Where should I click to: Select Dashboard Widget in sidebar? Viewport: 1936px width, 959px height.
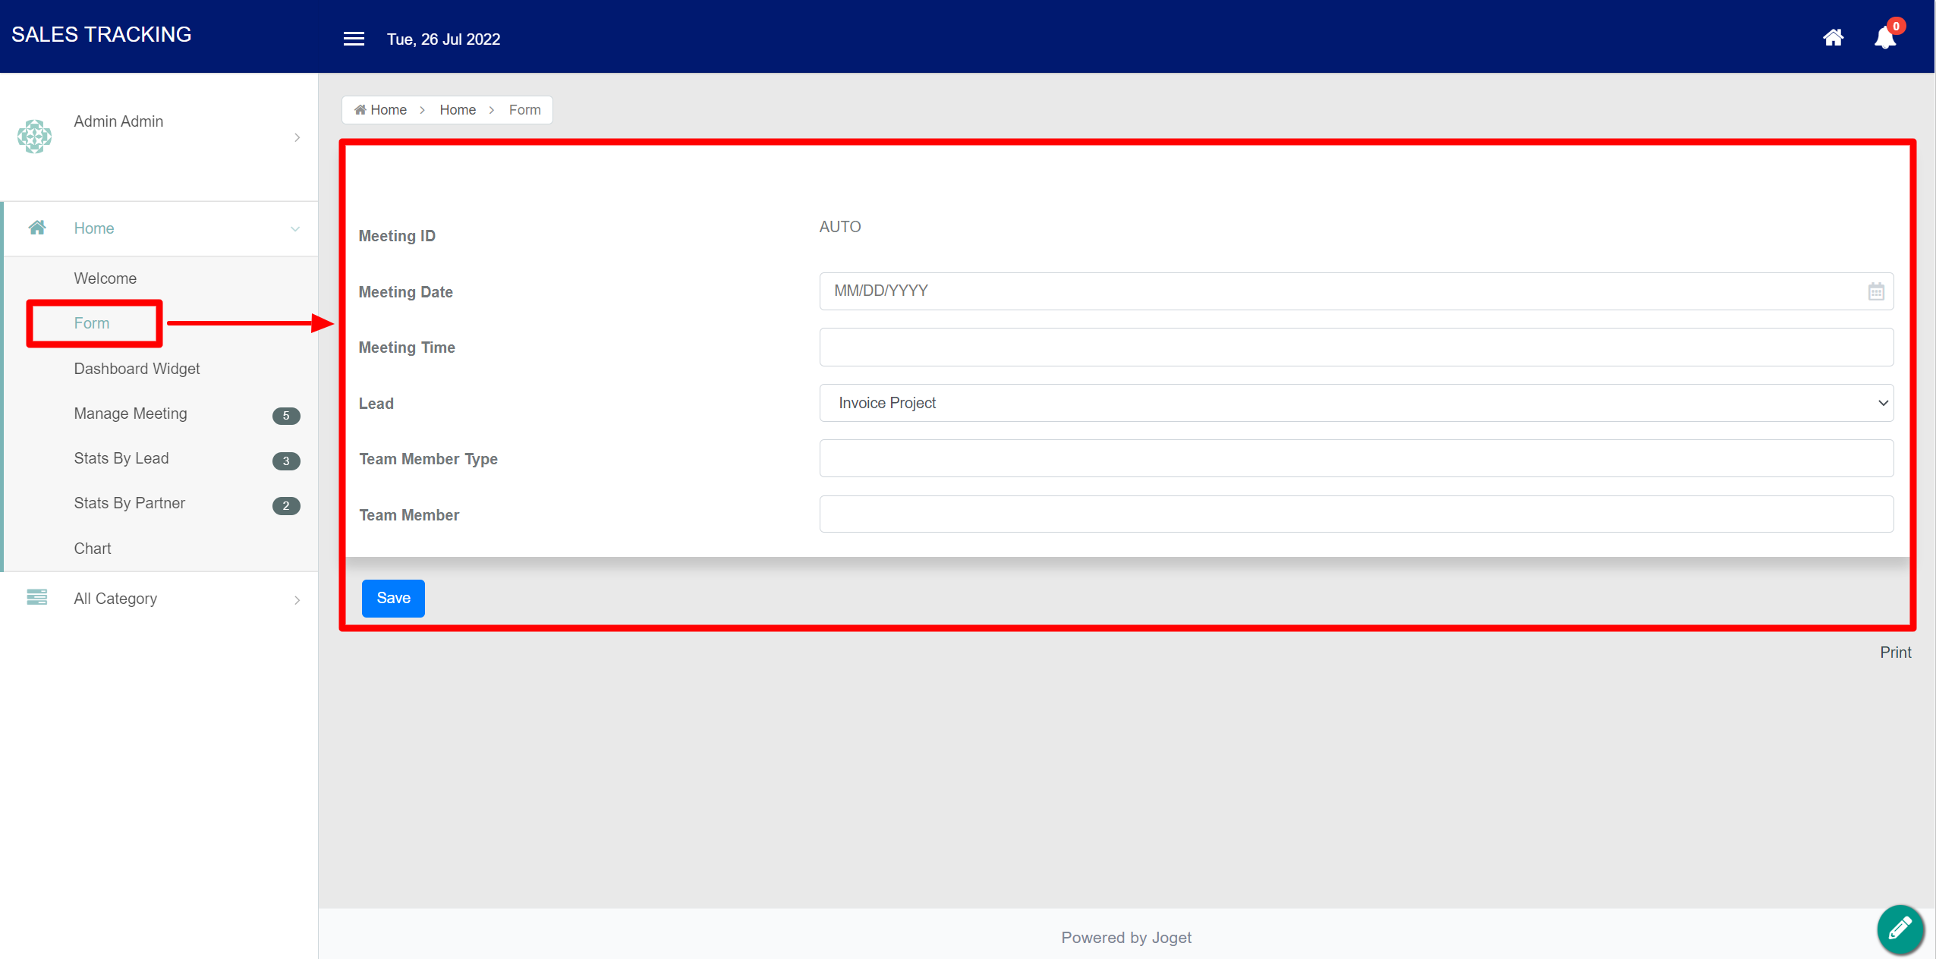[x=137, y=369]
